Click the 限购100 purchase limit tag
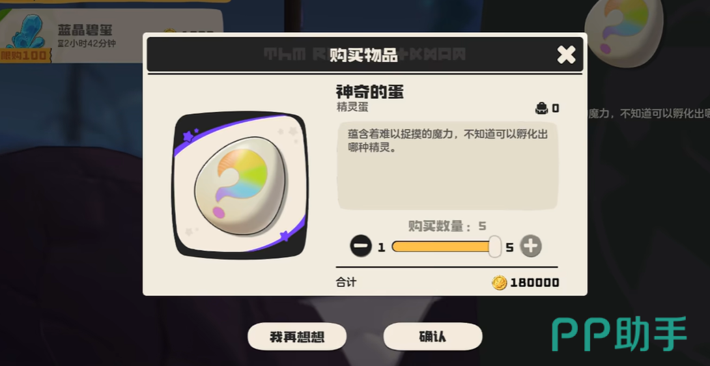Viewport: 710px width, 366px height. click(23, 55)
